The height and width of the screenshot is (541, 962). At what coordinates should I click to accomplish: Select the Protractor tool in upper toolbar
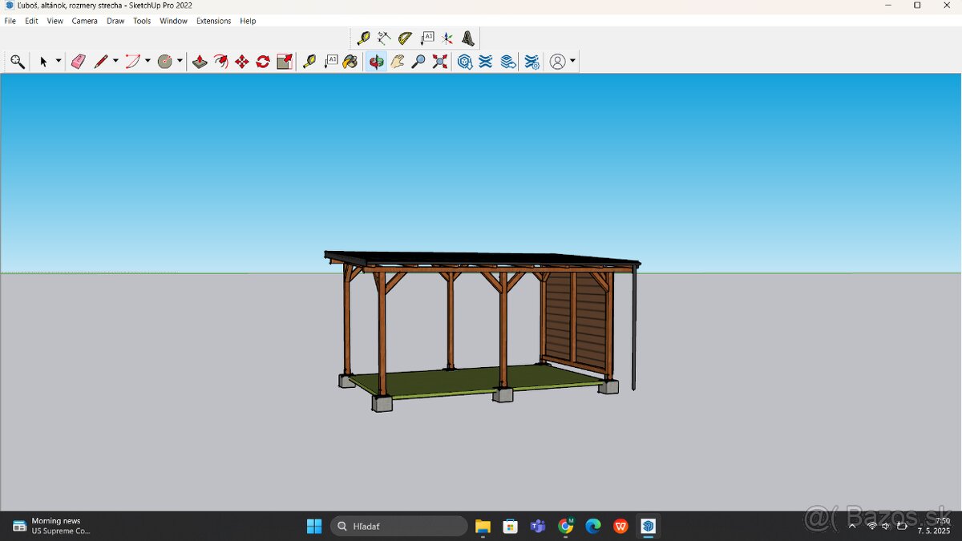405,38
